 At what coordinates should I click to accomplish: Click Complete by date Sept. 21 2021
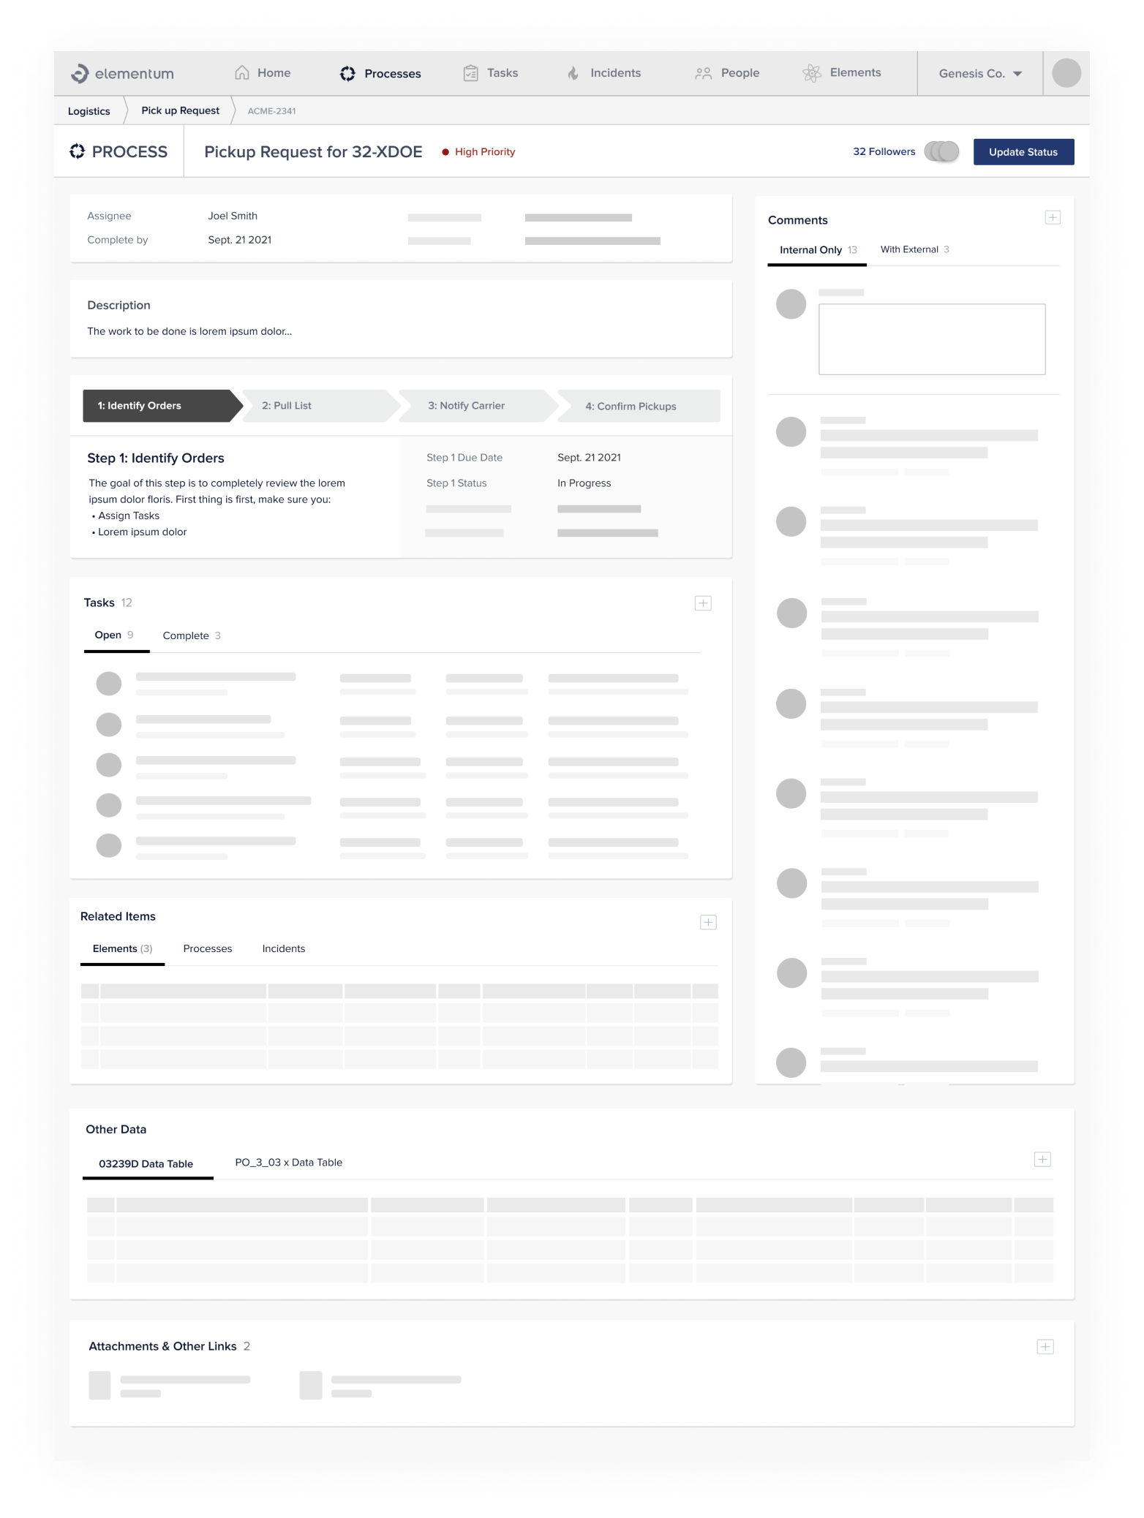pos(239,240)
